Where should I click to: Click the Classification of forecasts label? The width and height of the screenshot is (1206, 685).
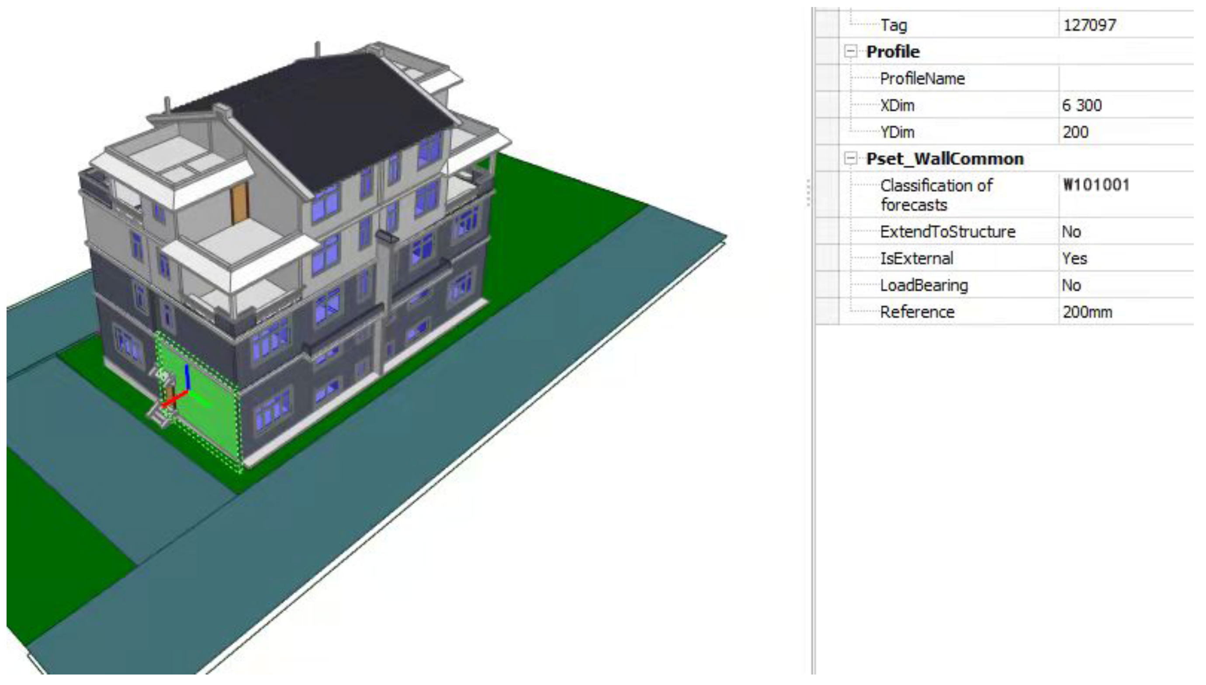point(936,195)
